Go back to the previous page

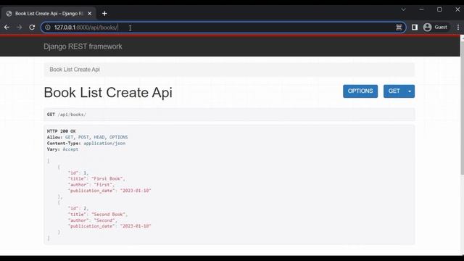(x=7, y=28)
